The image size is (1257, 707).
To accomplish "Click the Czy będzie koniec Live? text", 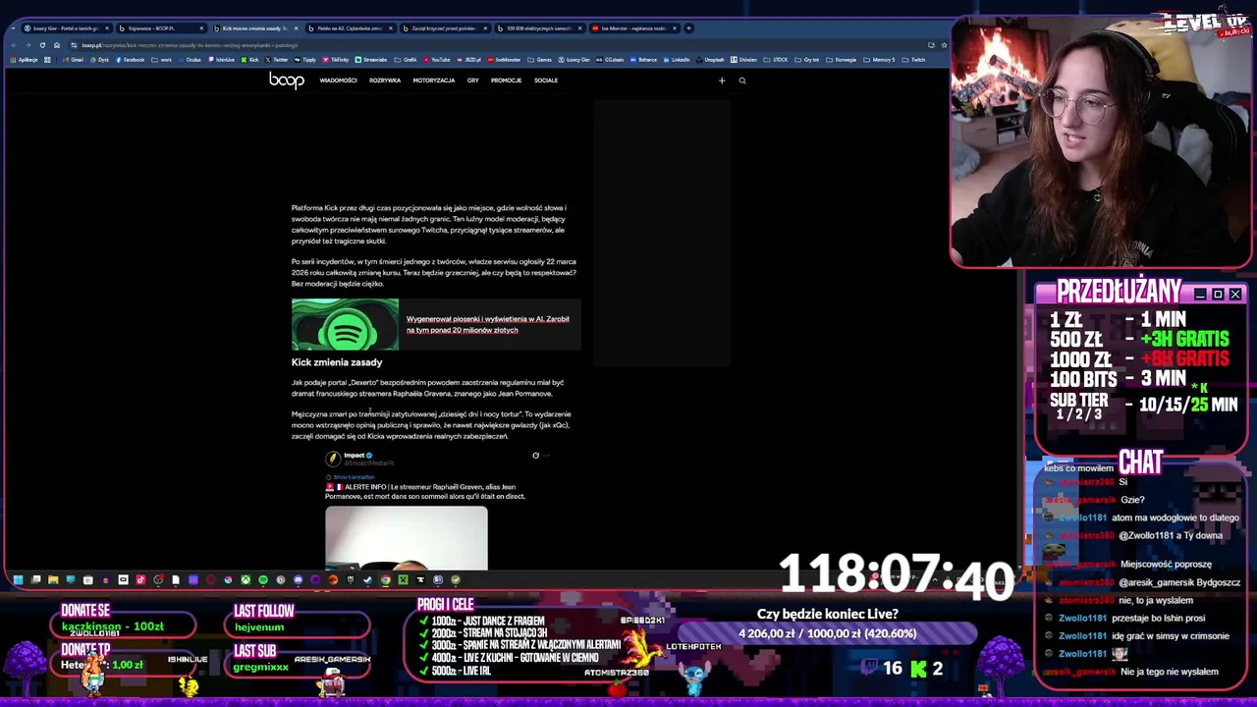I will tap(827, 614).
